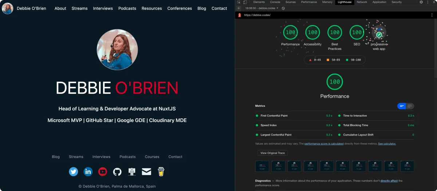Image resolution: width=437 pixels, height=191 pixels.
Task: Open the email envelope icon
Action: coord(146,171)
